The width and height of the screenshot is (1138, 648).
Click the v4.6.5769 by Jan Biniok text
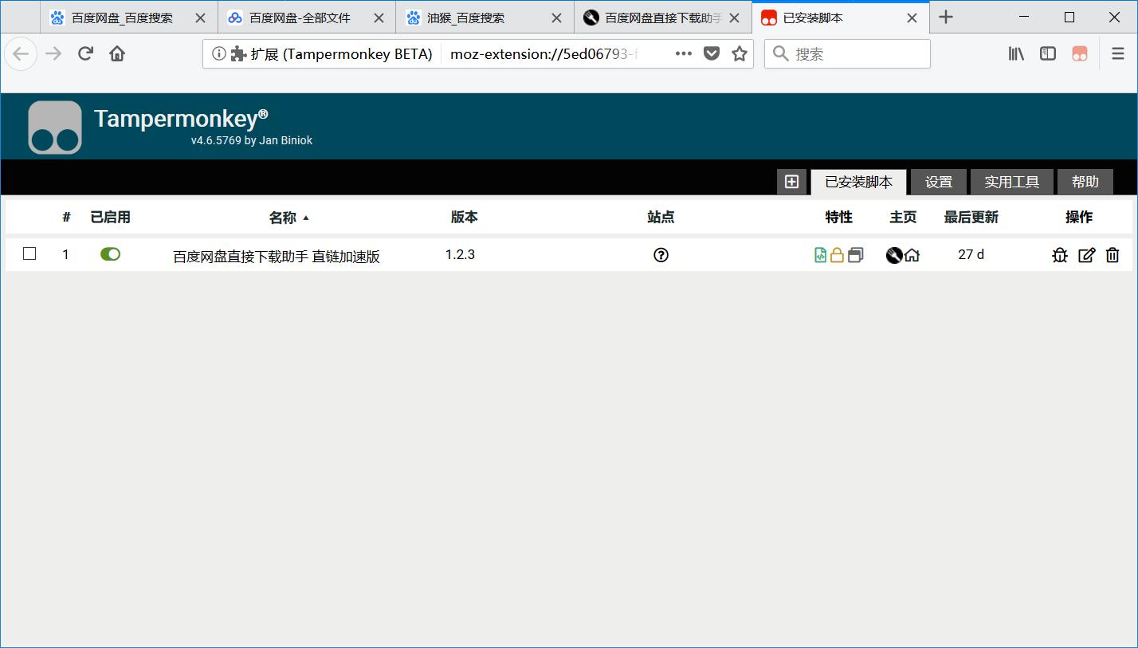(x=252, y=140)
